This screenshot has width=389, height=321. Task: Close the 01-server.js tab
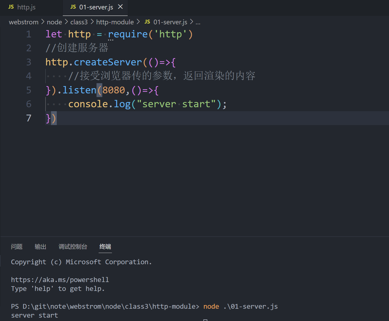pos(120,7)
